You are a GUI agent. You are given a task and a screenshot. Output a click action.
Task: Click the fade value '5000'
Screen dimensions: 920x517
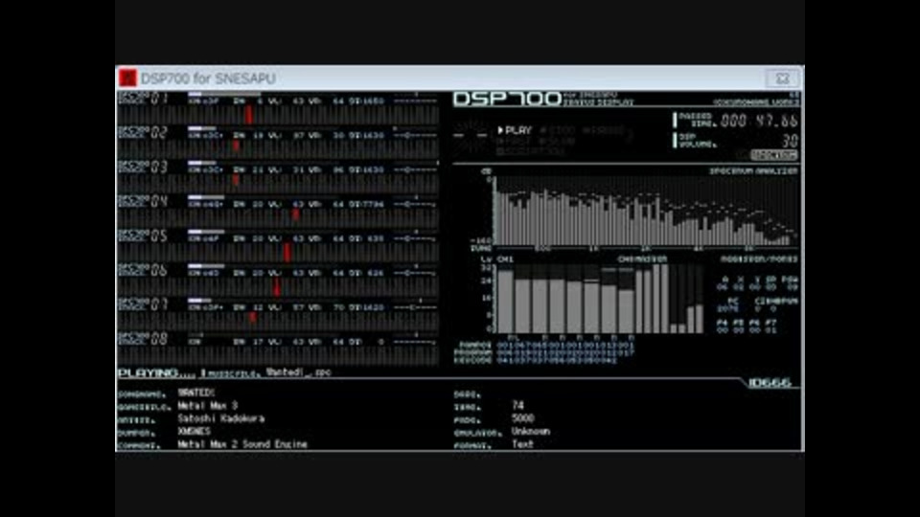pos(523,418)
